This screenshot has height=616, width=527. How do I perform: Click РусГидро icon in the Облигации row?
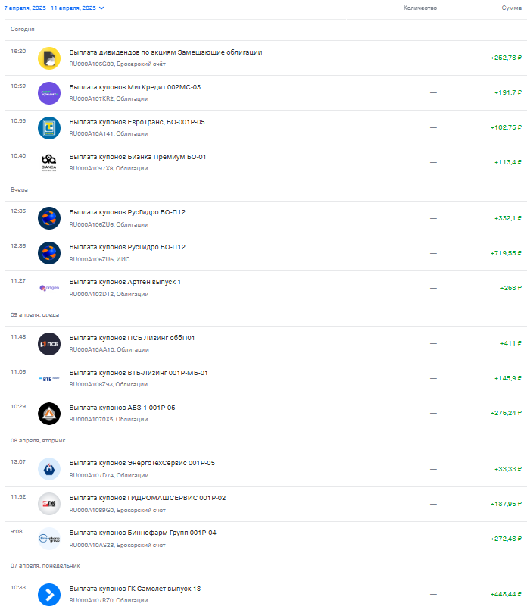49,218
